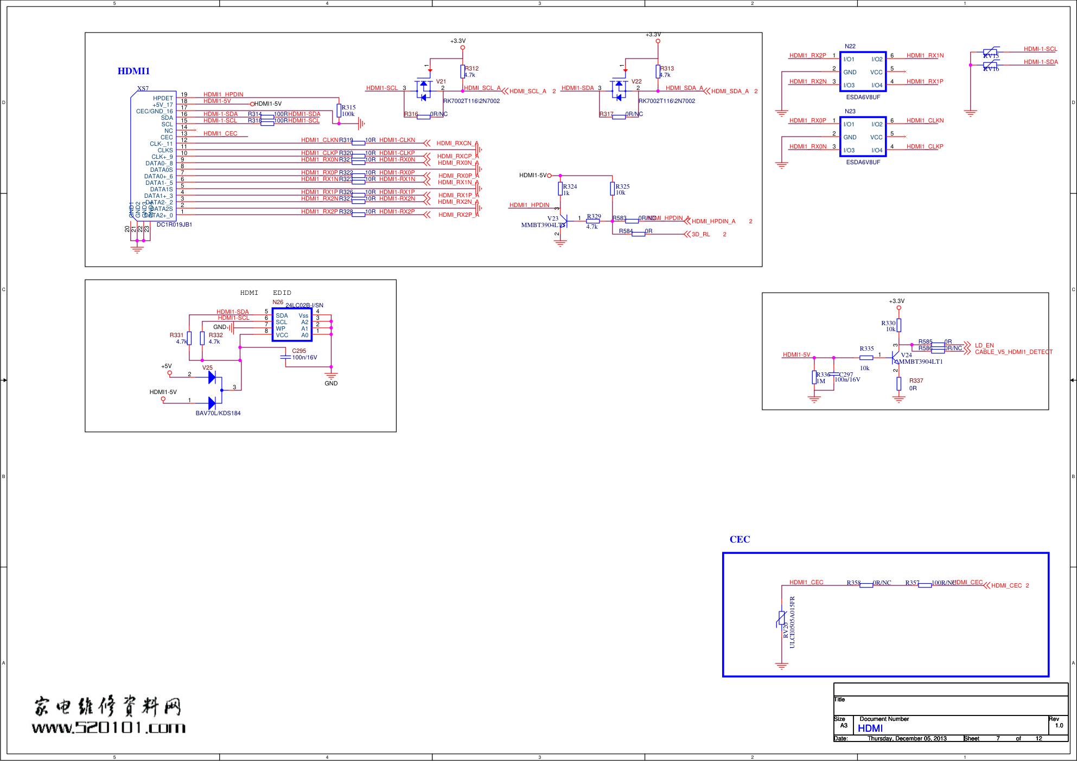Click the HDMI_RX2P_A net label

click(x=458, y=215)
